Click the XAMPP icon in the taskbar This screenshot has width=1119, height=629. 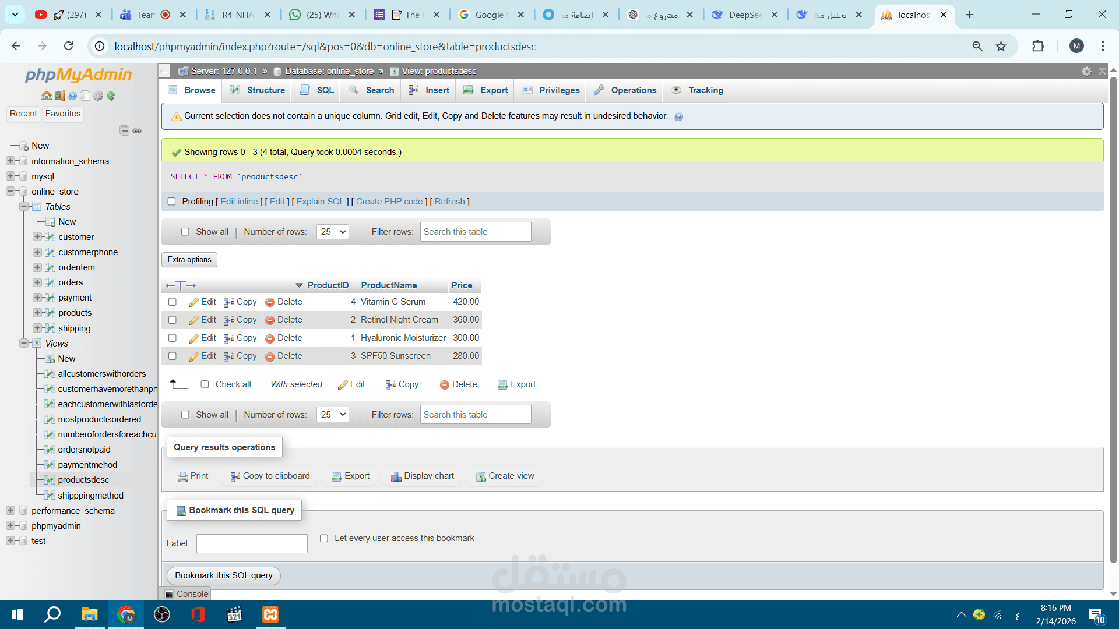click(270, 614)
